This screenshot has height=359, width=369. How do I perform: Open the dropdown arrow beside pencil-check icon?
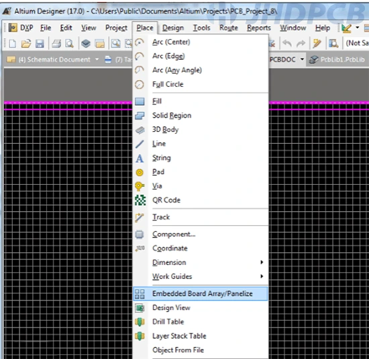[357, 28]
